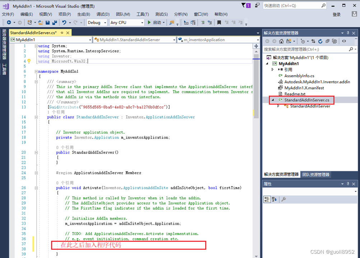Pin the StandardAddInServer.cs tab
360x258 pixels.
click(62, 33)
